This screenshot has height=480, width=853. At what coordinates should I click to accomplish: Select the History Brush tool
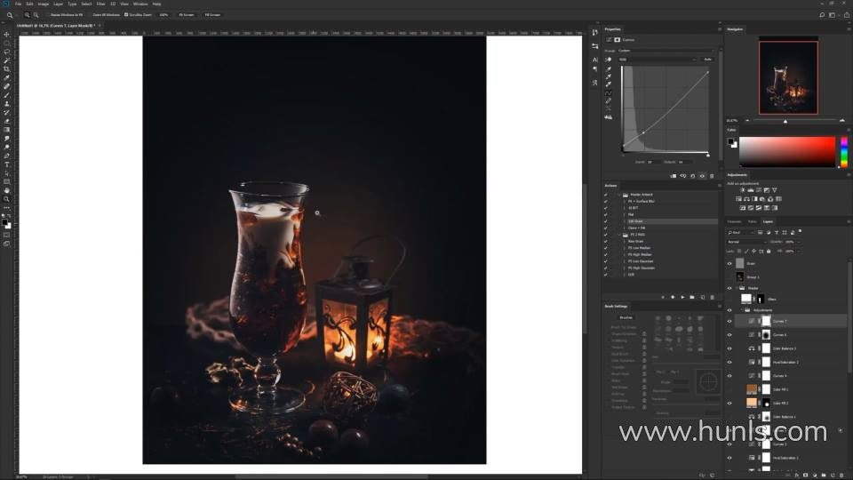point(6,113)
